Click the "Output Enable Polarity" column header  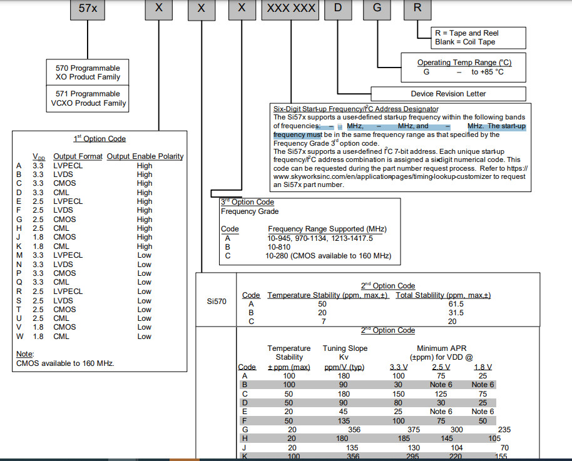click(145, 156)
